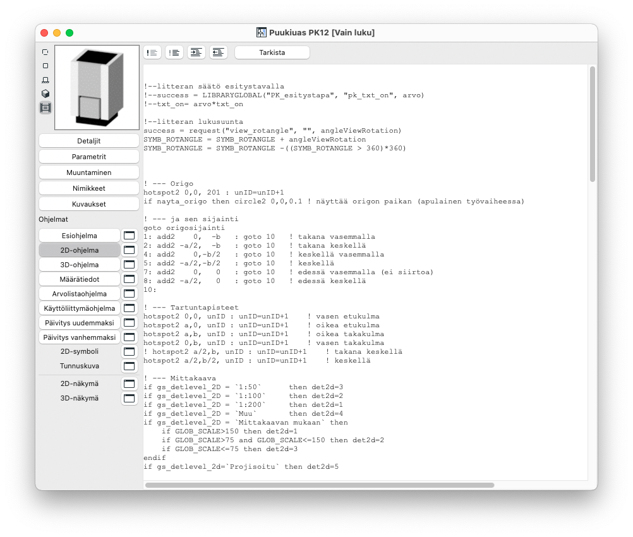The width and height of the screenshot is (633, 537).
Task: Open Määrätiedot in a separate window icon
Action: click(129, 279)
